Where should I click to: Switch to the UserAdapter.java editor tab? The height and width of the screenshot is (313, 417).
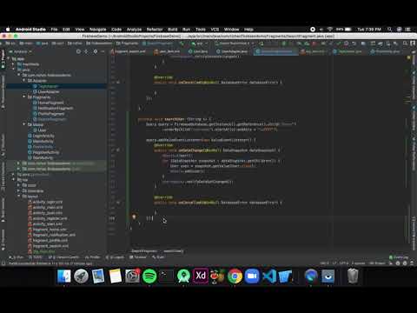231,51
